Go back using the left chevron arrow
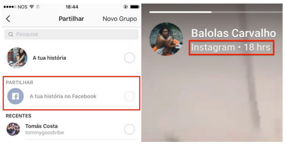Screen dimensions: 286x144 (8, 19)
